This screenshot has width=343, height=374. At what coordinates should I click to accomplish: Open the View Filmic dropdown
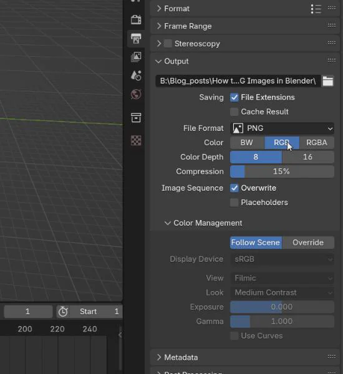[x=282, y=278]
